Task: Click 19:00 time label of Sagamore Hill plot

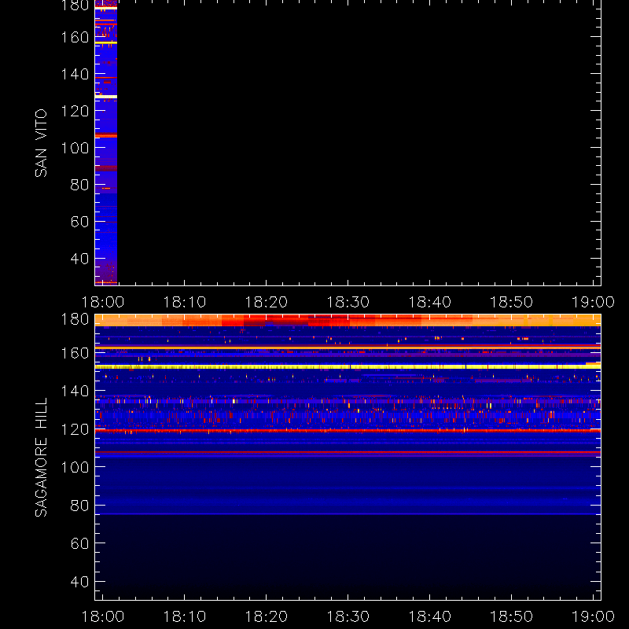Action: click(593, 616)
